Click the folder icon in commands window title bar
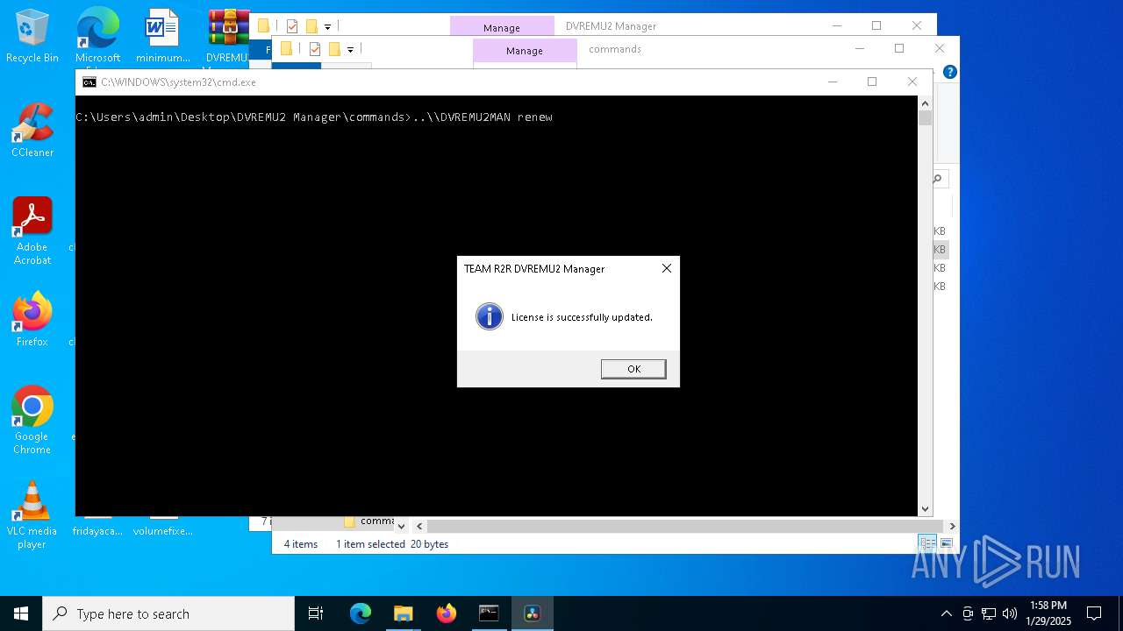 click(286, 49)
